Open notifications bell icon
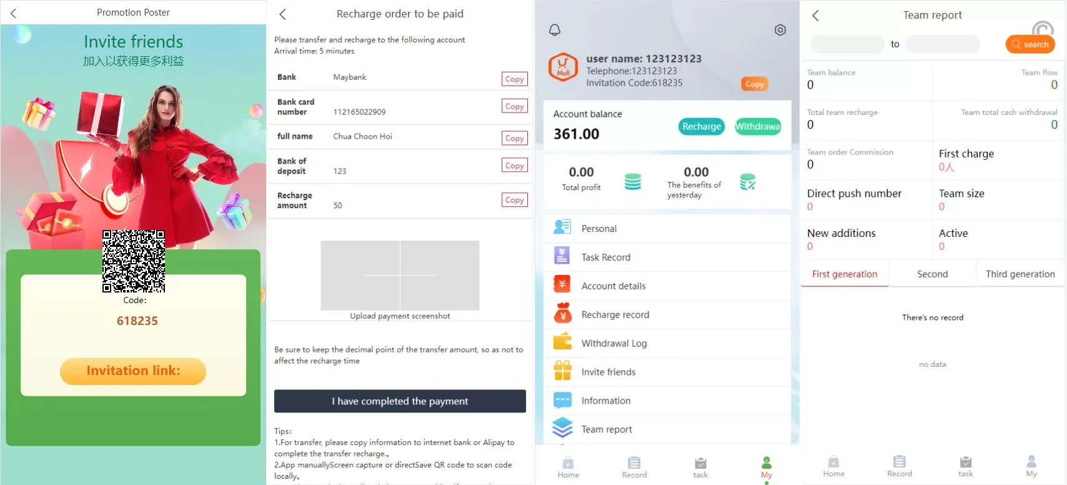The image size is (1067, 485). pos(554,30)
